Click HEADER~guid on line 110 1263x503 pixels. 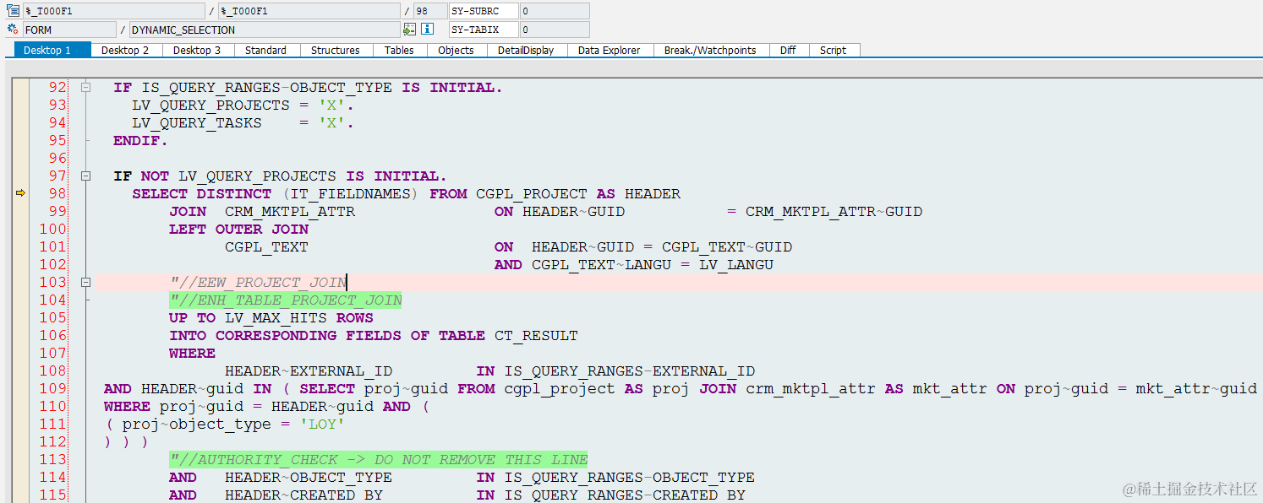pos(322,407)
